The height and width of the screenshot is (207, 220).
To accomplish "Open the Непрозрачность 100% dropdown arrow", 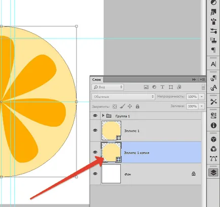I will (x=202, y=96).
